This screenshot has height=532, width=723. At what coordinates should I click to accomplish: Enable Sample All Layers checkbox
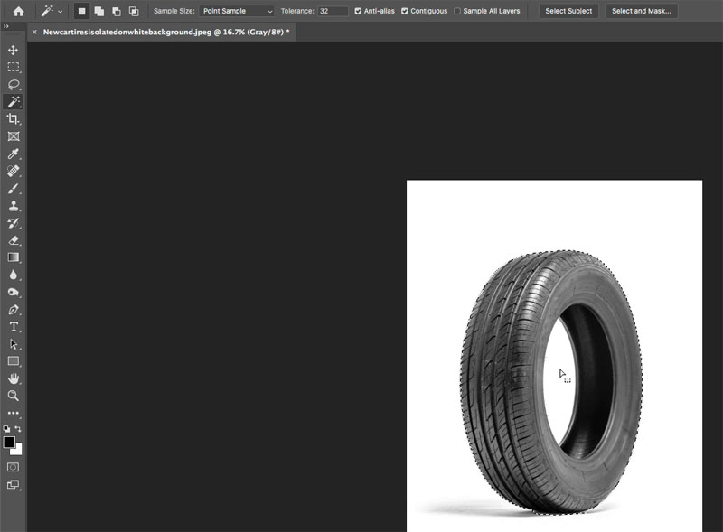point(457,11)
